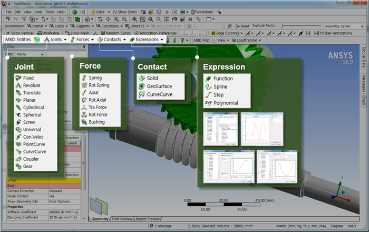Screen dimensions: 369x232
Task: Click the Look At icon
Action: pyautogui.click(x=174, y=19)
